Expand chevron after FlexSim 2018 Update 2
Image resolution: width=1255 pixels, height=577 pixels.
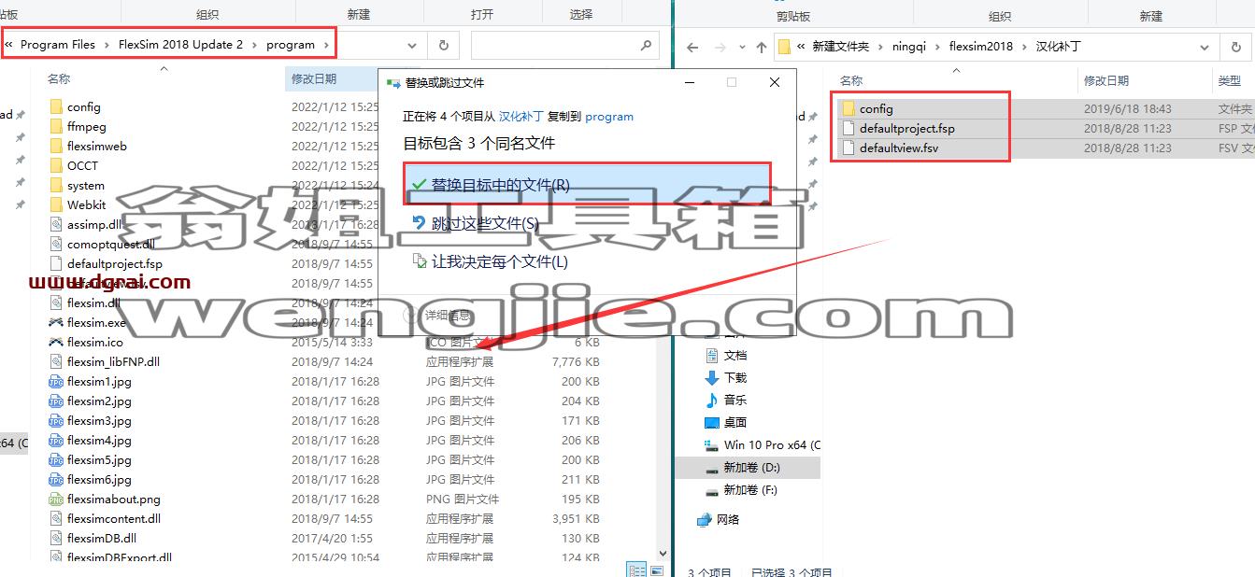(254, 44)
